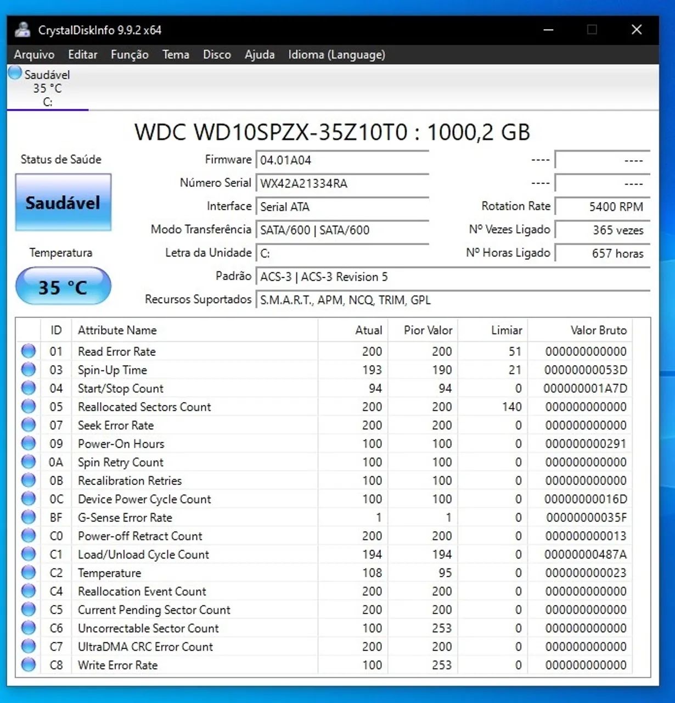Click the status orb for Temperature attribute
The image size is (675, 703).
[29, 572]
